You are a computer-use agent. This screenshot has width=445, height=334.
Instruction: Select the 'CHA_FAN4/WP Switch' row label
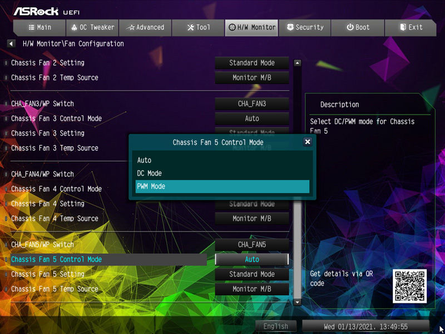[x=43, y=174]
